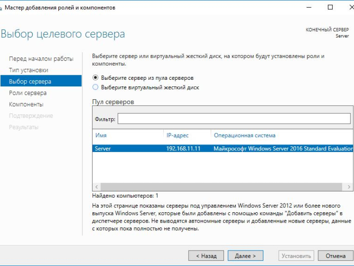Screen dimensions: 354x266
Task: Open the 'Перед началом работы' wizard step
Action: click(41, 59)
